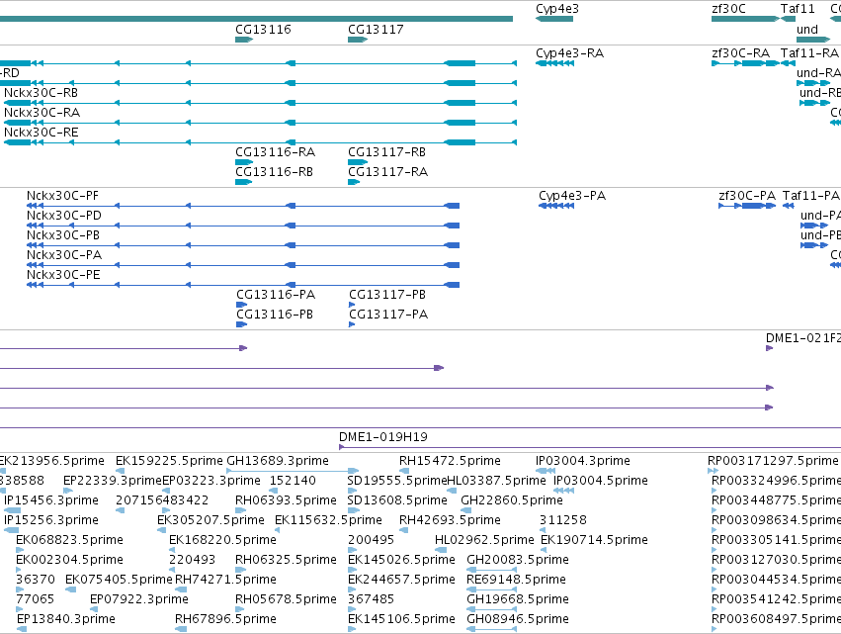Open the RE69148.5prime EST label
The image size is (841, 634).
[x=516, y=580]
